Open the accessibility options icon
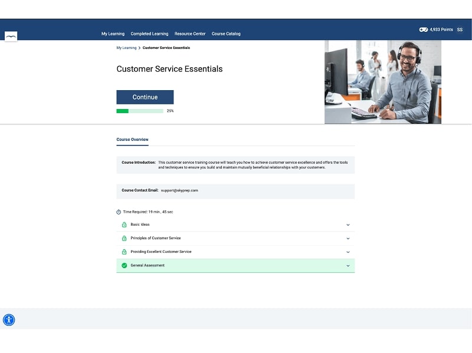 9,320
